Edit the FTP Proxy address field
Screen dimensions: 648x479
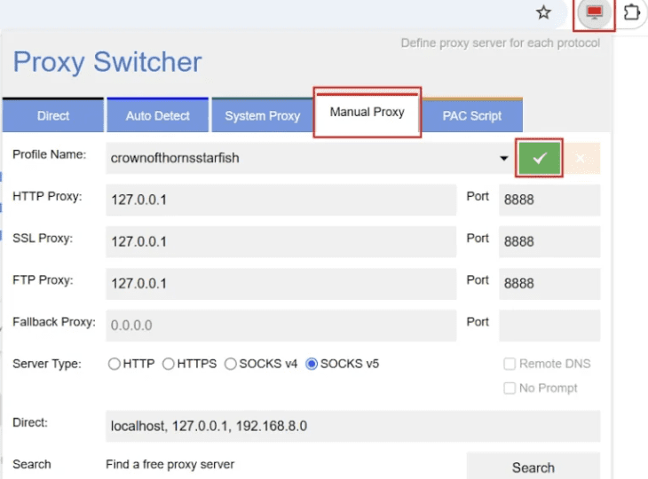click(281, 284)
